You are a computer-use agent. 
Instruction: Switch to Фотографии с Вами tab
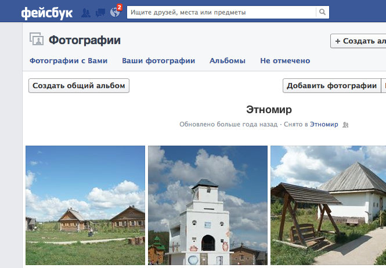coord(68,60)
